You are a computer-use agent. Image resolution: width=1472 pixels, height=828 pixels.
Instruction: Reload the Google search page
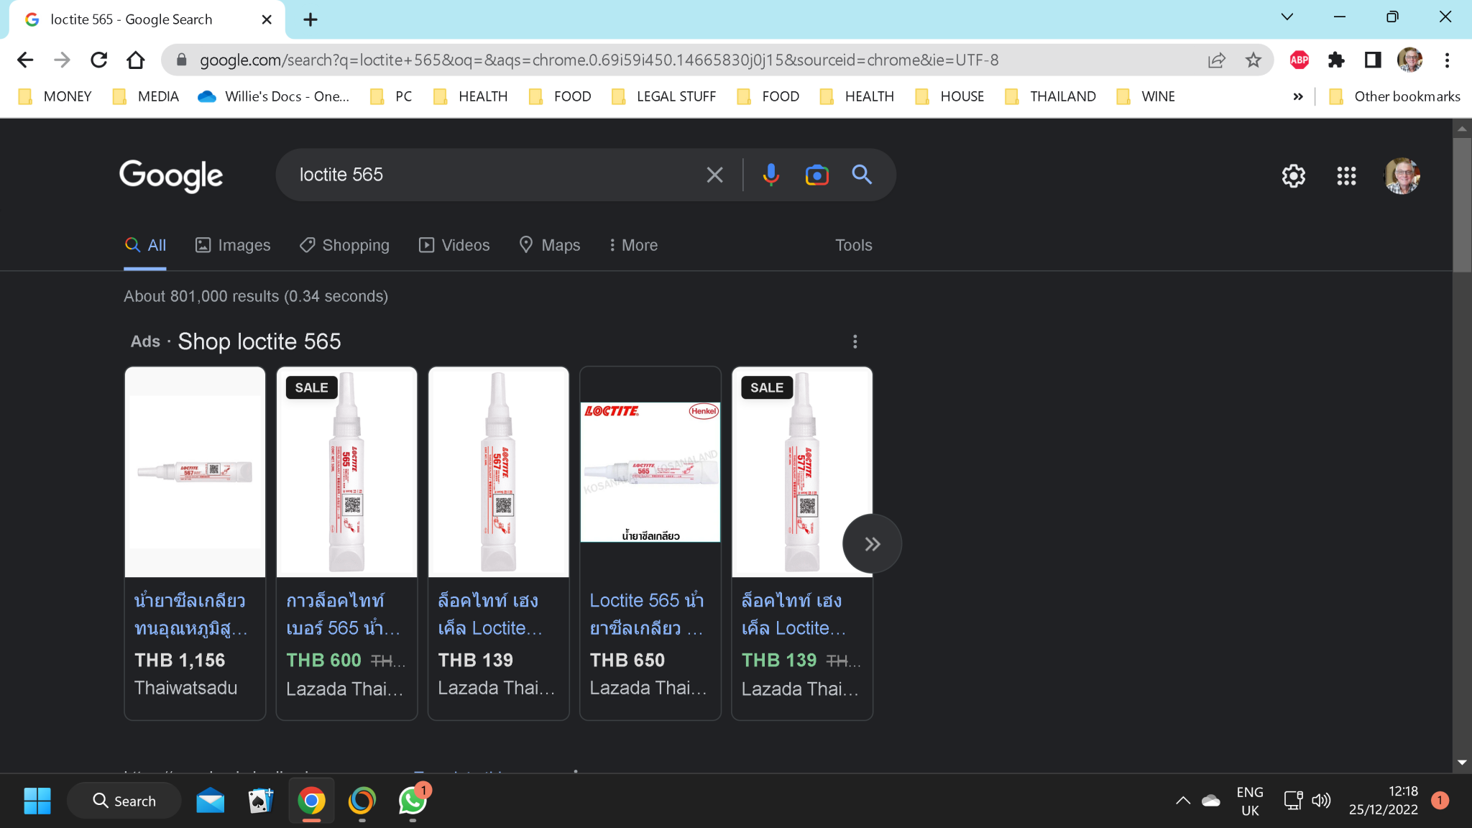tap(99, 60)
